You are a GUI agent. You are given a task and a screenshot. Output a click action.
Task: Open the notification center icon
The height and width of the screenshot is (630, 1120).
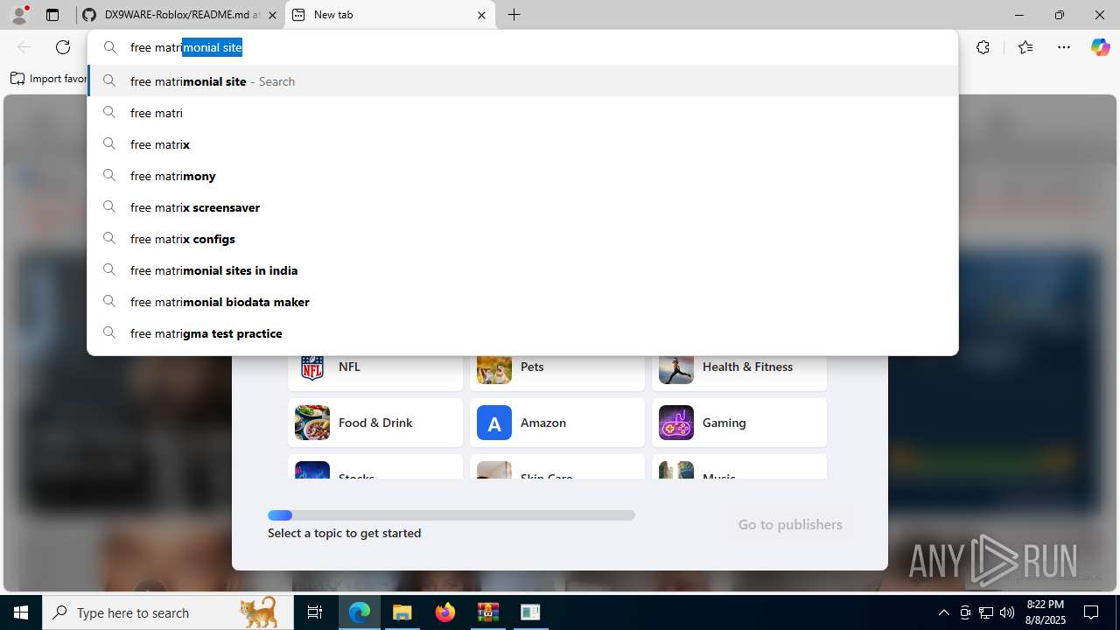(1091, 612)
